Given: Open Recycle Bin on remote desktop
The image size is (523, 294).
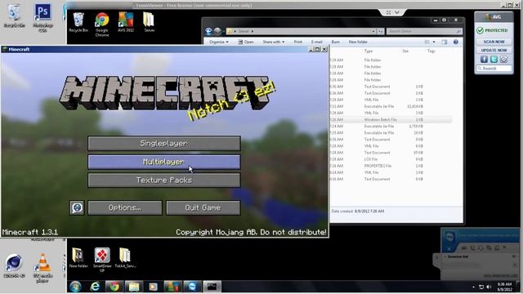Looking at the screenshot, I should click(x=78, y=22).
